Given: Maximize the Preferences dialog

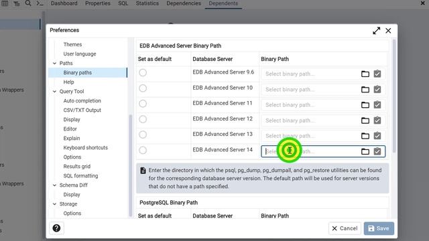Looking at the screenshot, I should pos(377,31).
